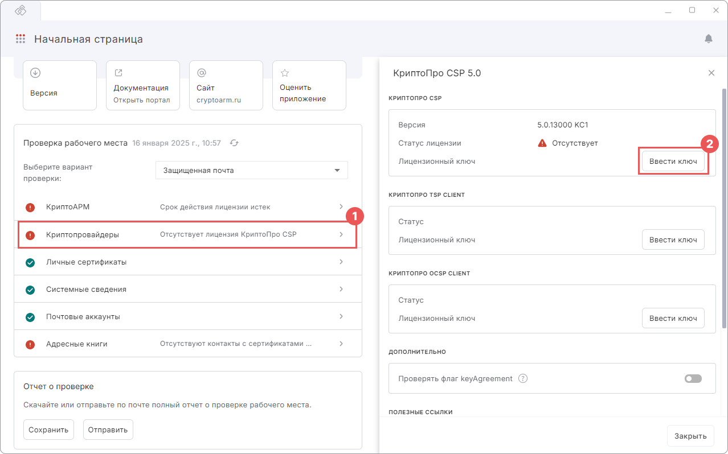The height and width of the screenshot is (454, 728).
Task: Expand the Криптопровайдеры row chevron
Action: coord(341,234)
